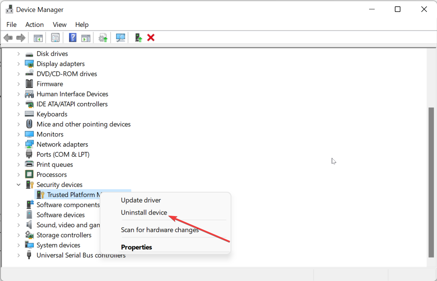
Task: Expand the Network adapters category
Action: click(19, 144)
